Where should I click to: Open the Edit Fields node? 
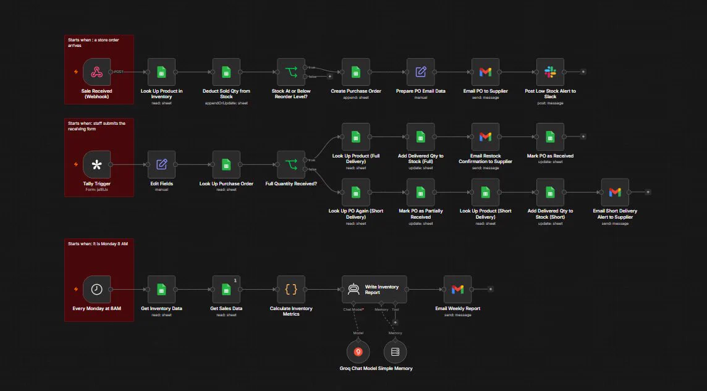[161, 164]
